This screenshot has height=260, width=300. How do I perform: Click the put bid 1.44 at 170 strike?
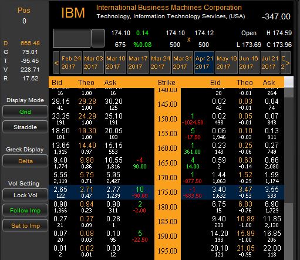point(219,175)
